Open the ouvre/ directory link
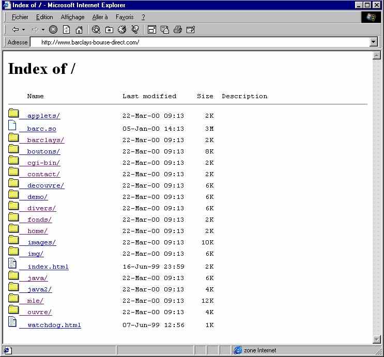The image size is (384, 357). 39,312
